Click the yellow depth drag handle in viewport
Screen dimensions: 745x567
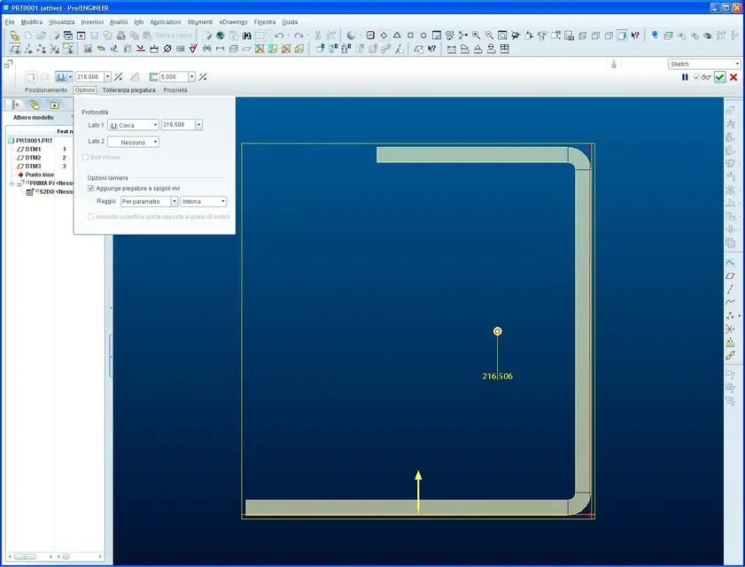[x=498, y=331]
